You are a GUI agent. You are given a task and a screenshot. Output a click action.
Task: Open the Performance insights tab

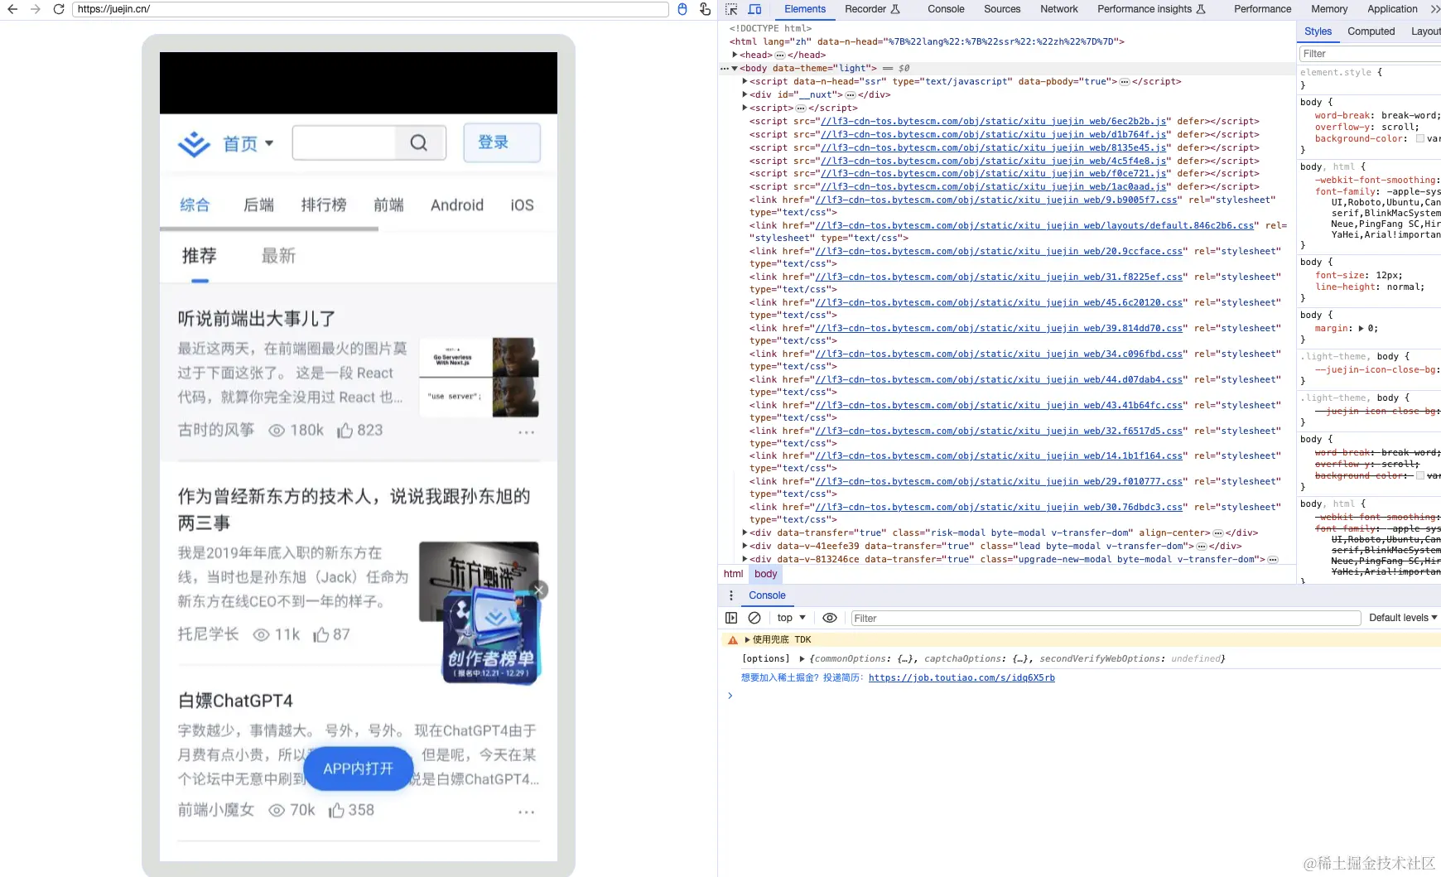(x=1151, y=9)
